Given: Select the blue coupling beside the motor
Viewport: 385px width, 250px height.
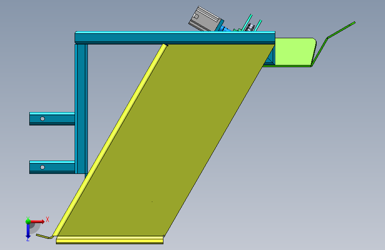Looking at the screenshot, I should [x=225, y=28].
